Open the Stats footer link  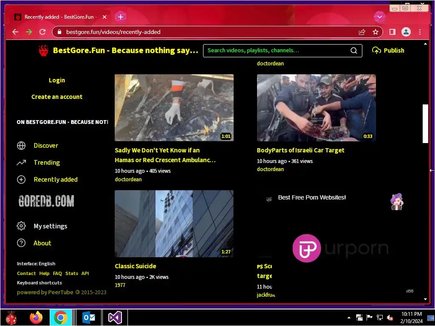coord(71,273)
